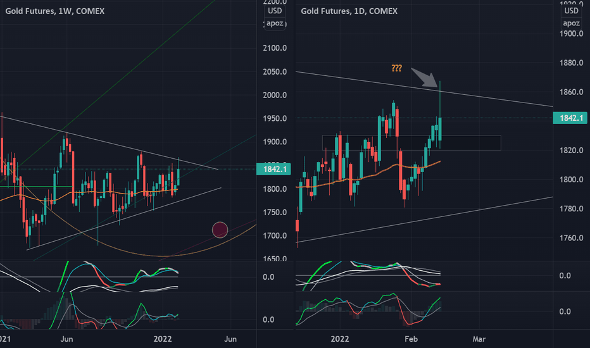Click the weekly Gold Futures 1W chart title
The width and height of the screenshot is (590, 348).
(x=55, y=11)
